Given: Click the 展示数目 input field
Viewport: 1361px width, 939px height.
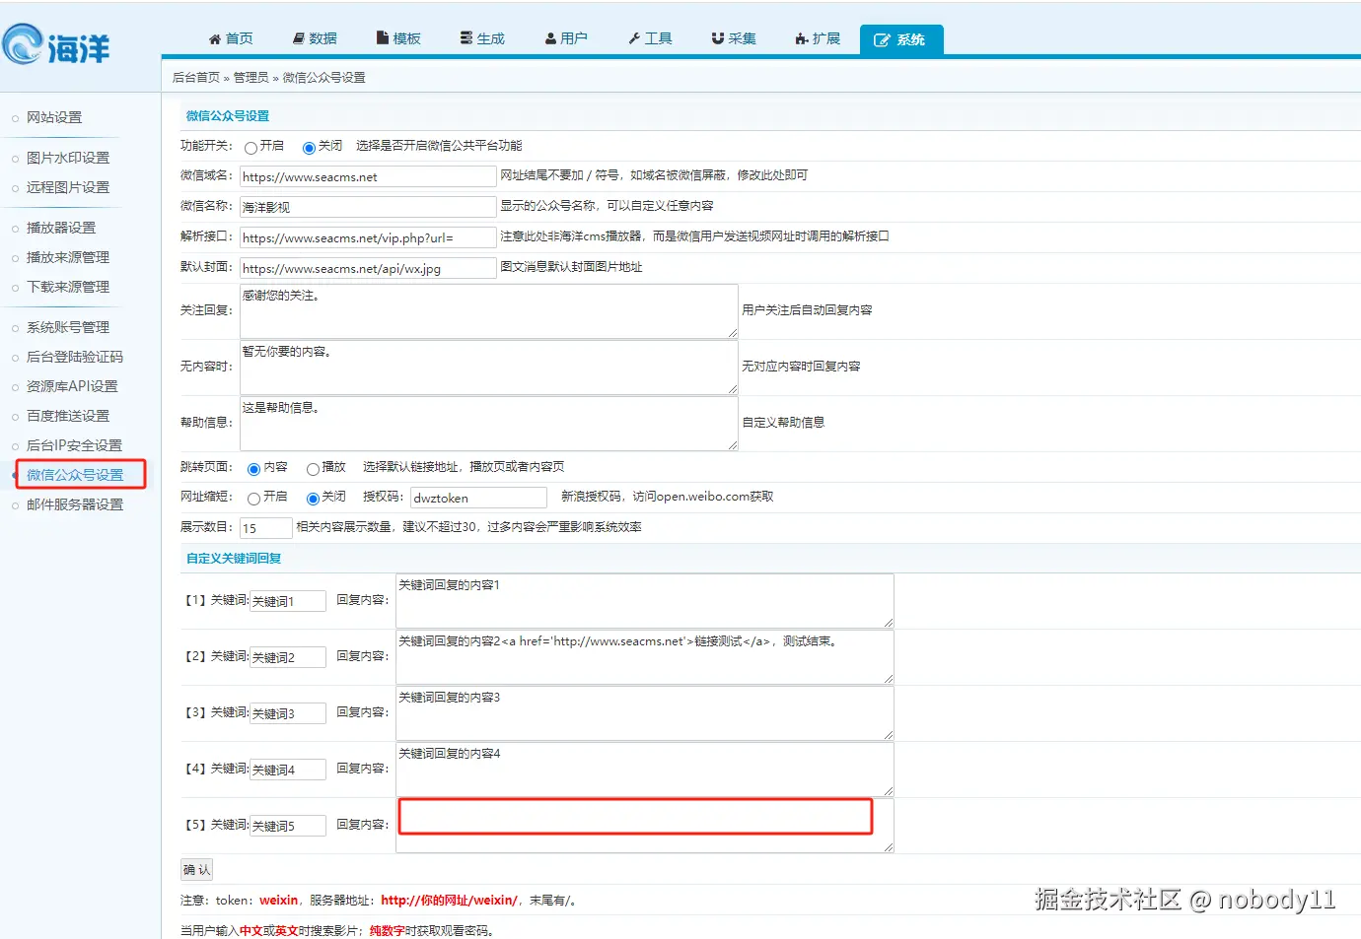Looking at the screenshot, I should 266,528.
